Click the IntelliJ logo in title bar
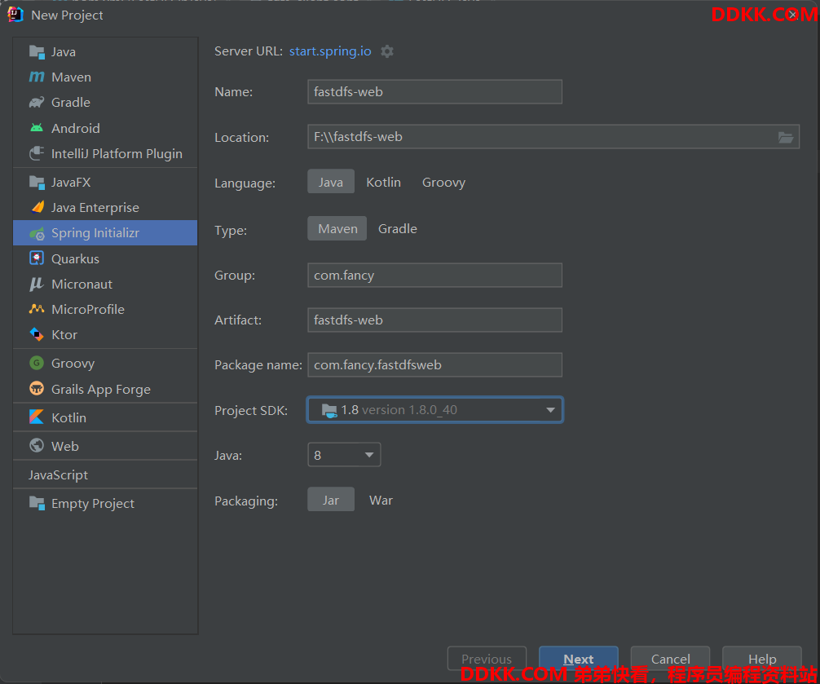The height and width of the screenshot is (684, 820). pyautogui.click(x=15, y=15)
